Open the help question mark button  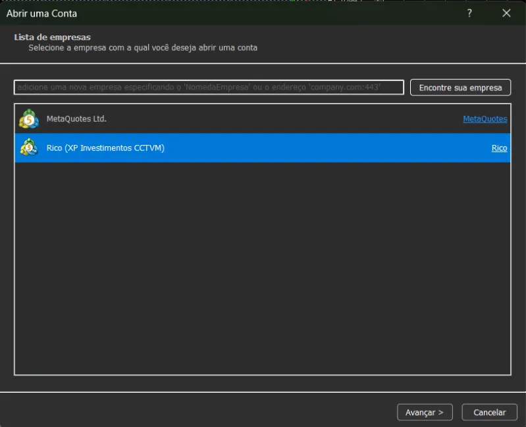(469, 13)
